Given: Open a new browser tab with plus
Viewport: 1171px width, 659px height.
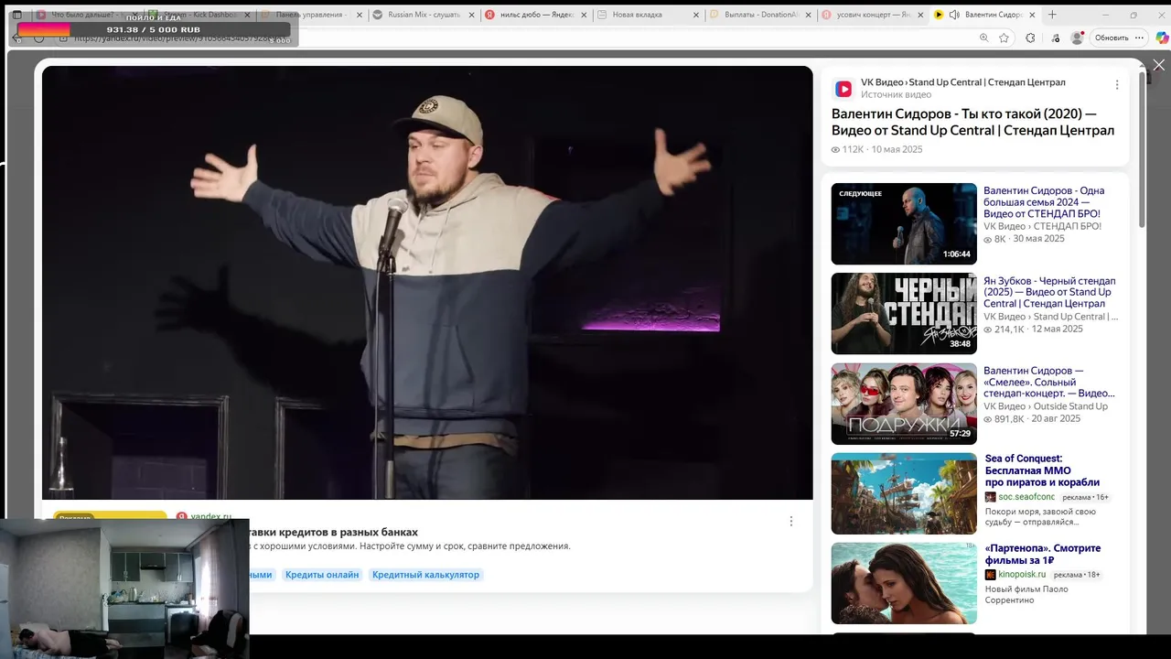Looking at the screenshot, I should [1052, 15].
